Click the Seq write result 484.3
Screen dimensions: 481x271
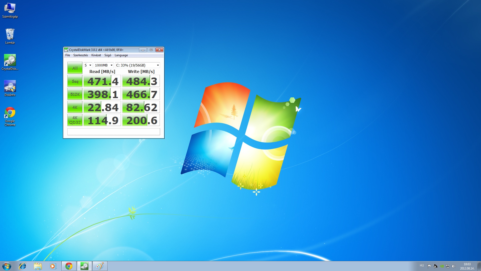pyautogui.click(x=141, y=81)
